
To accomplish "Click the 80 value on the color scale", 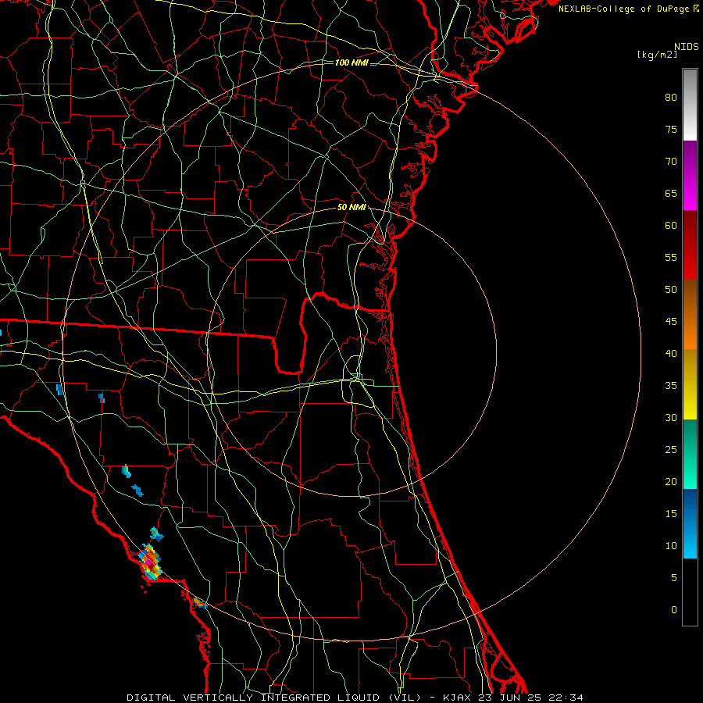I will [x=671, y=98].
